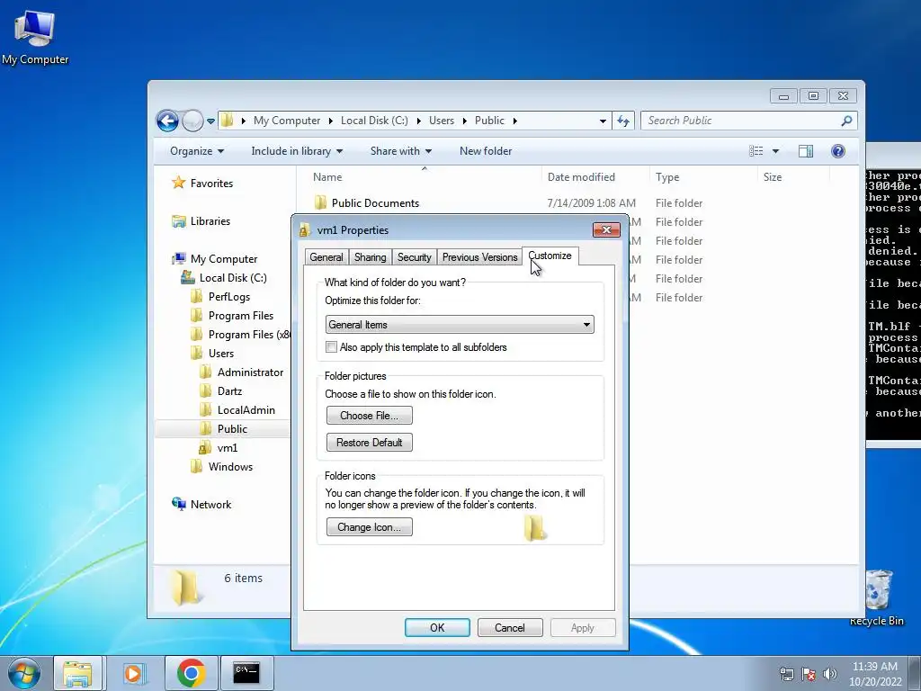Switch to the Command Prompt taskbar icon

pos(246,673)
